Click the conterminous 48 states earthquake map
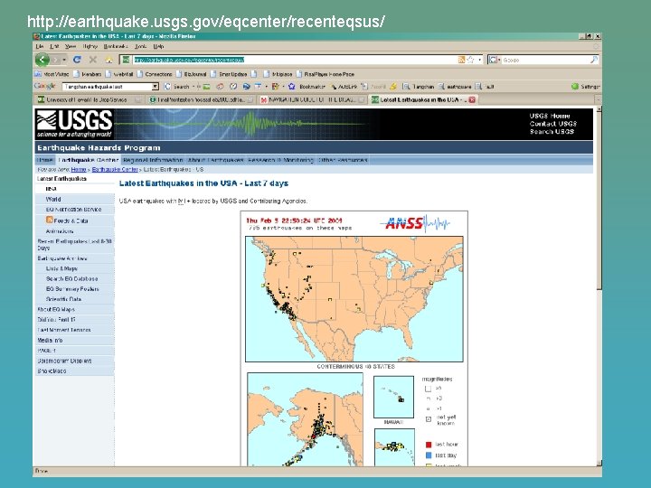Image resolution: width=651 pixels, height=488 pixels. click(354, 299)
